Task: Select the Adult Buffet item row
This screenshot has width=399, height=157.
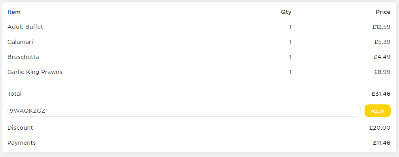Action: [x=199, y=27]
